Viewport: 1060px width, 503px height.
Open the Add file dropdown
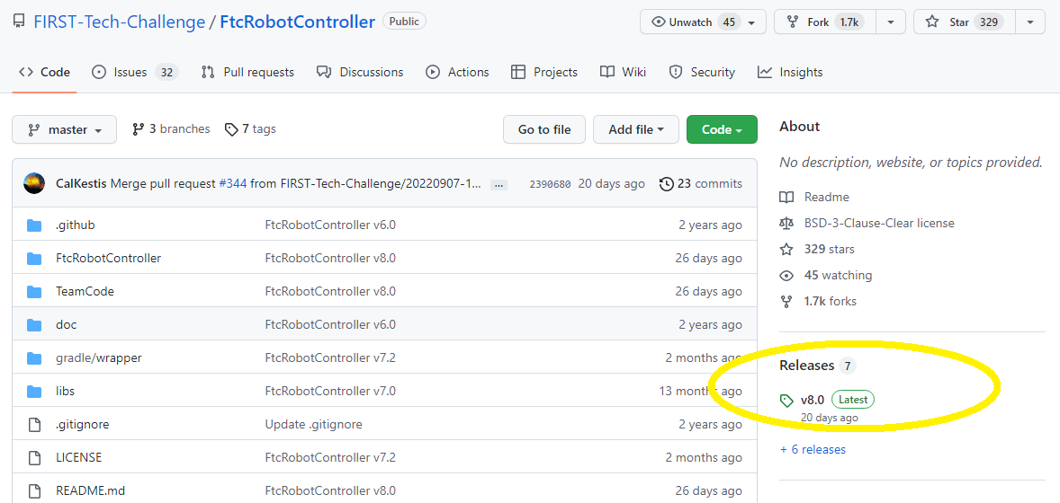click(x=635, y=130)
